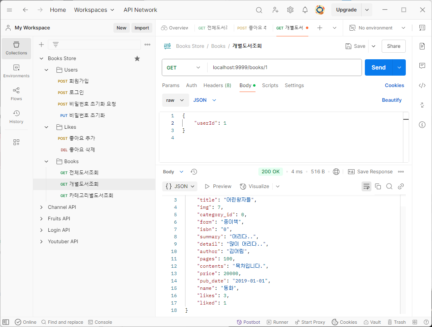This screenshot has height=327, width=432.
Task: Click the Share button
Action: (x=394, y=46)
